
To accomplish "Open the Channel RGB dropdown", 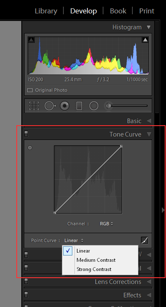I will 106,224.
